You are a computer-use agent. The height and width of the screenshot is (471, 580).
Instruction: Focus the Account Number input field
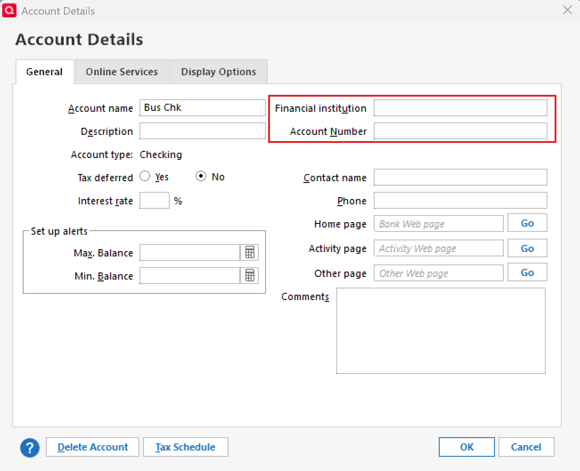(460, 131)
